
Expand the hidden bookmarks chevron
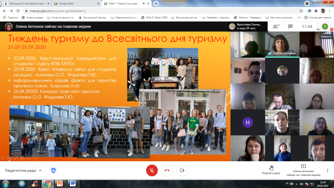point(299,18)
